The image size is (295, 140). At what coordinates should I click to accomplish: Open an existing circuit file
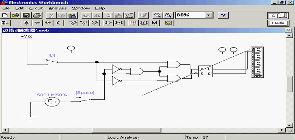pyautogui.click(x=15, y=15)
